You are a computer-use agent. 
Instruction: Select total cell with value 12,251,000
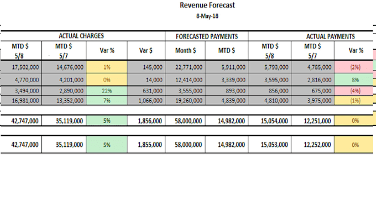click(313, 121)
